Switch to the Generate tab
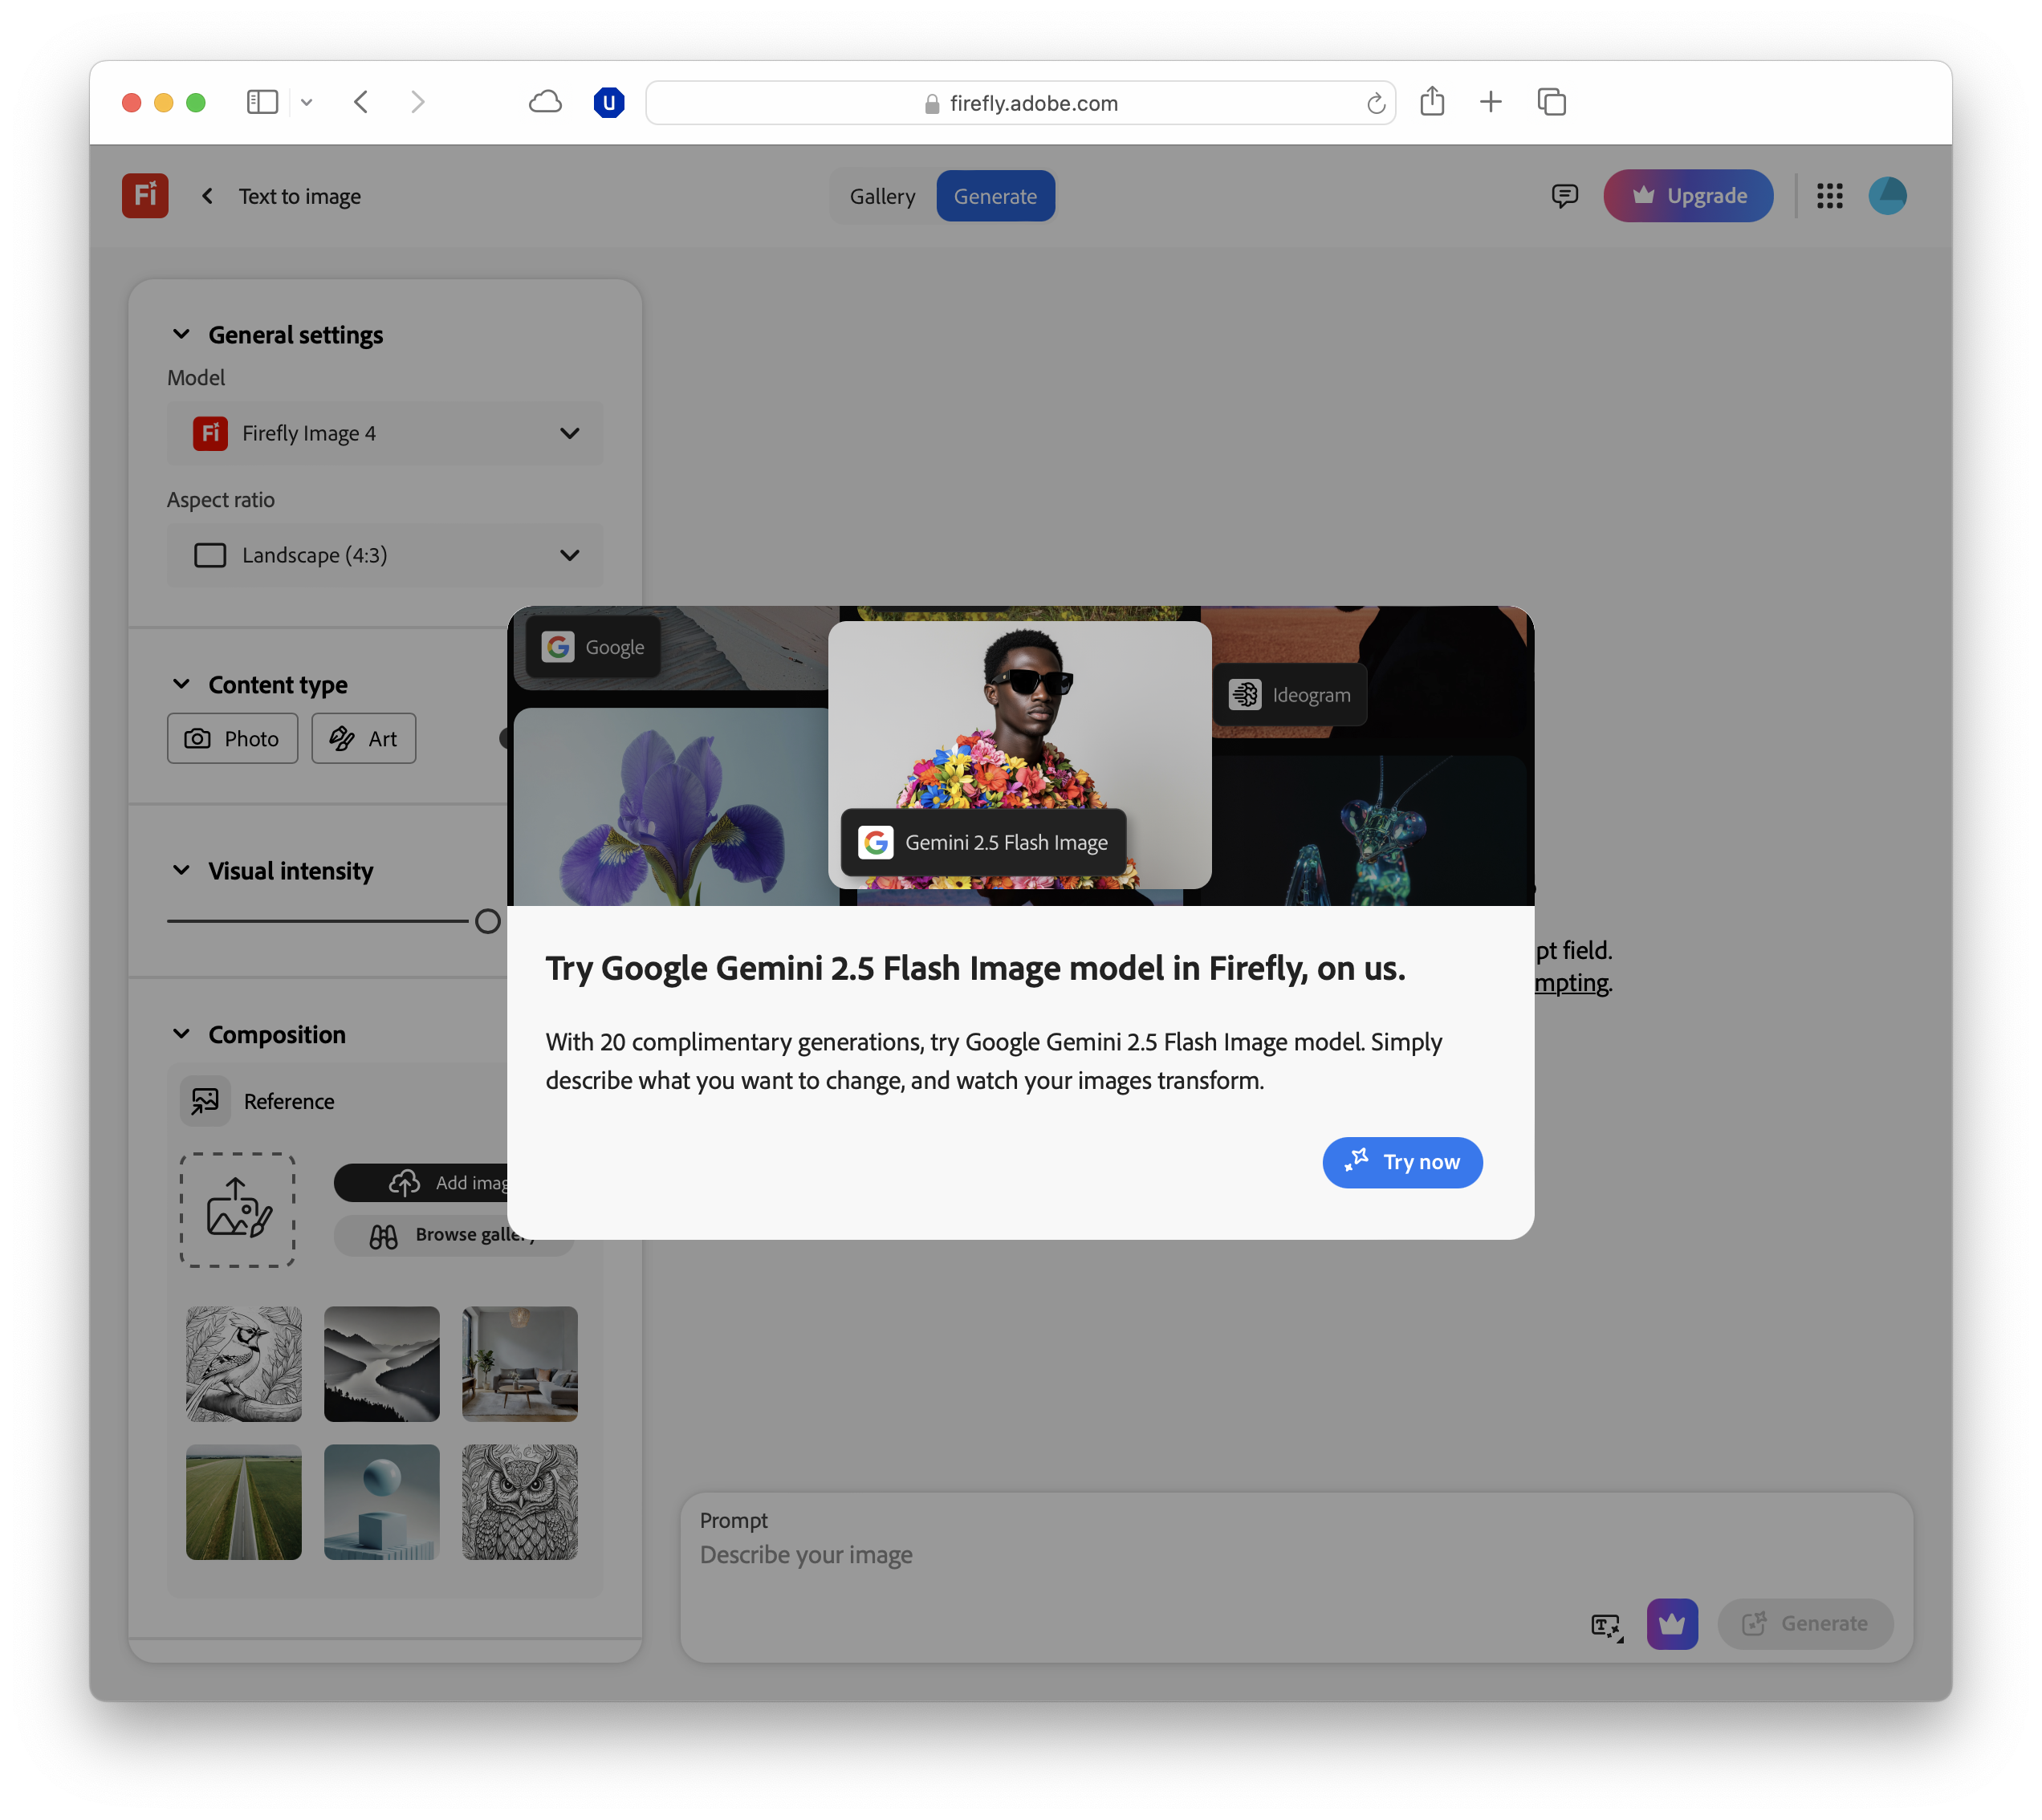The width and height of the screenshot is (2042, 1820). (995, 196)
